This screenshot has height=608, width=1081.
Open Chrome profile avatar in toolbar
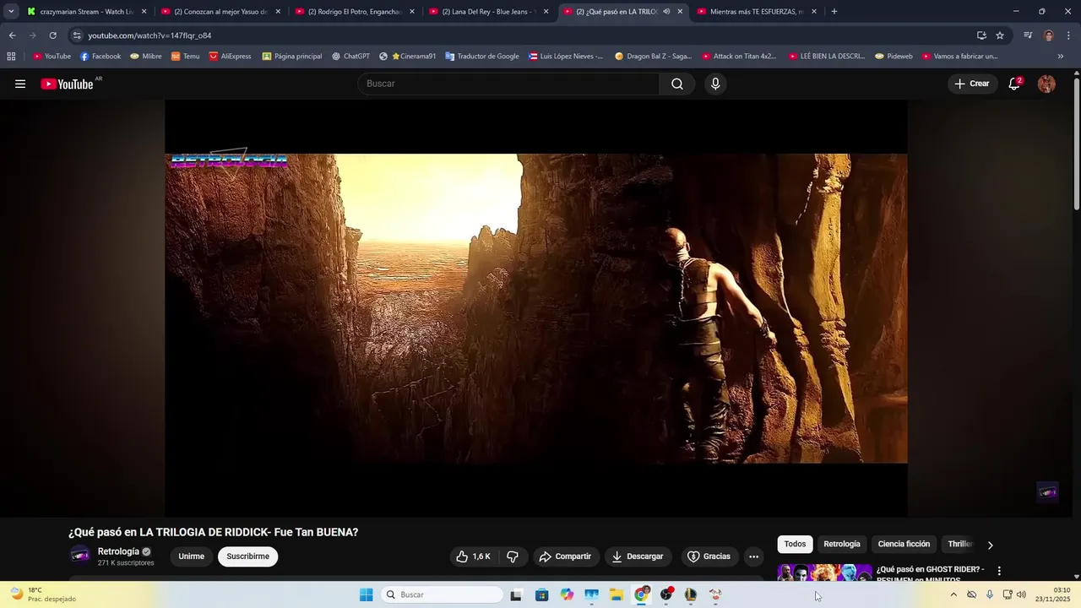click(1049, 35)
